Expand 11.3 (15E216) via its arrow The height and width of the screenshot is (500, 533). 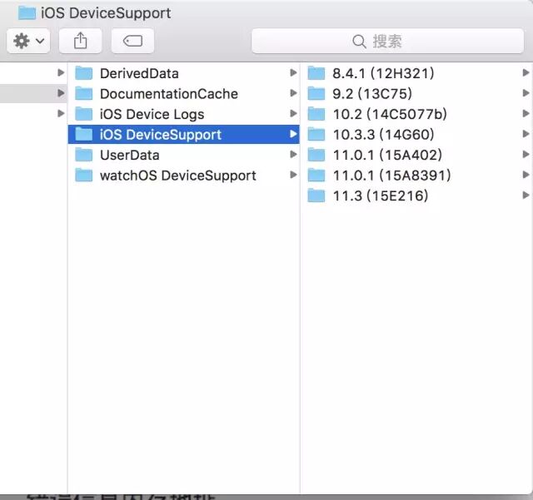point(526,196)
